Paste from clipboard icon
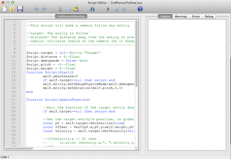Image resolution: width=231 pixels, height=159 pixels. (76, 9)
